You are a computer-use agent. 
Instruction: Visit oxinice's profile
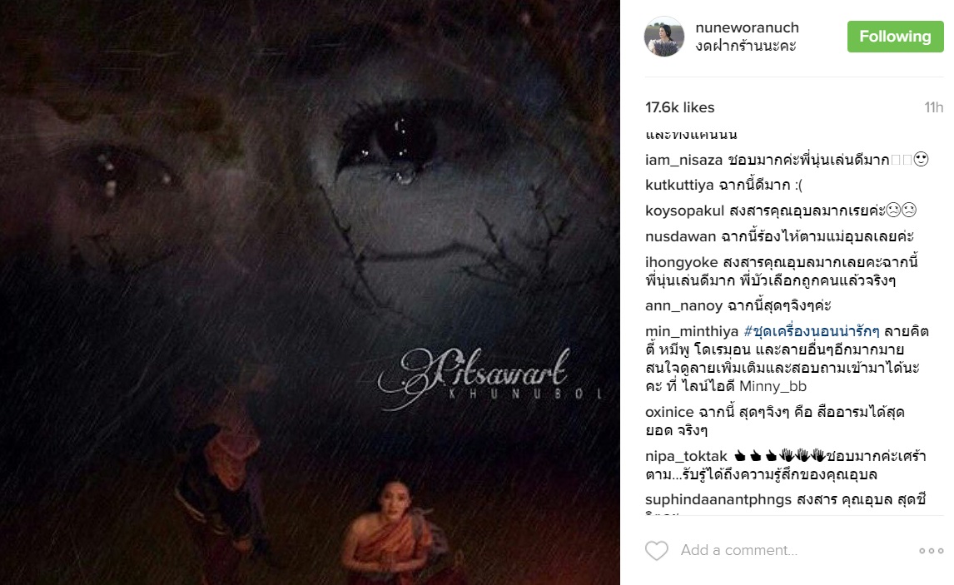pyautogui.click(x=669, y=412)
